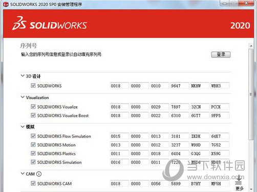The width and height of the screenshot is (257, 192).
Task: Collapse the Visualization section
Action: point(23,97)
